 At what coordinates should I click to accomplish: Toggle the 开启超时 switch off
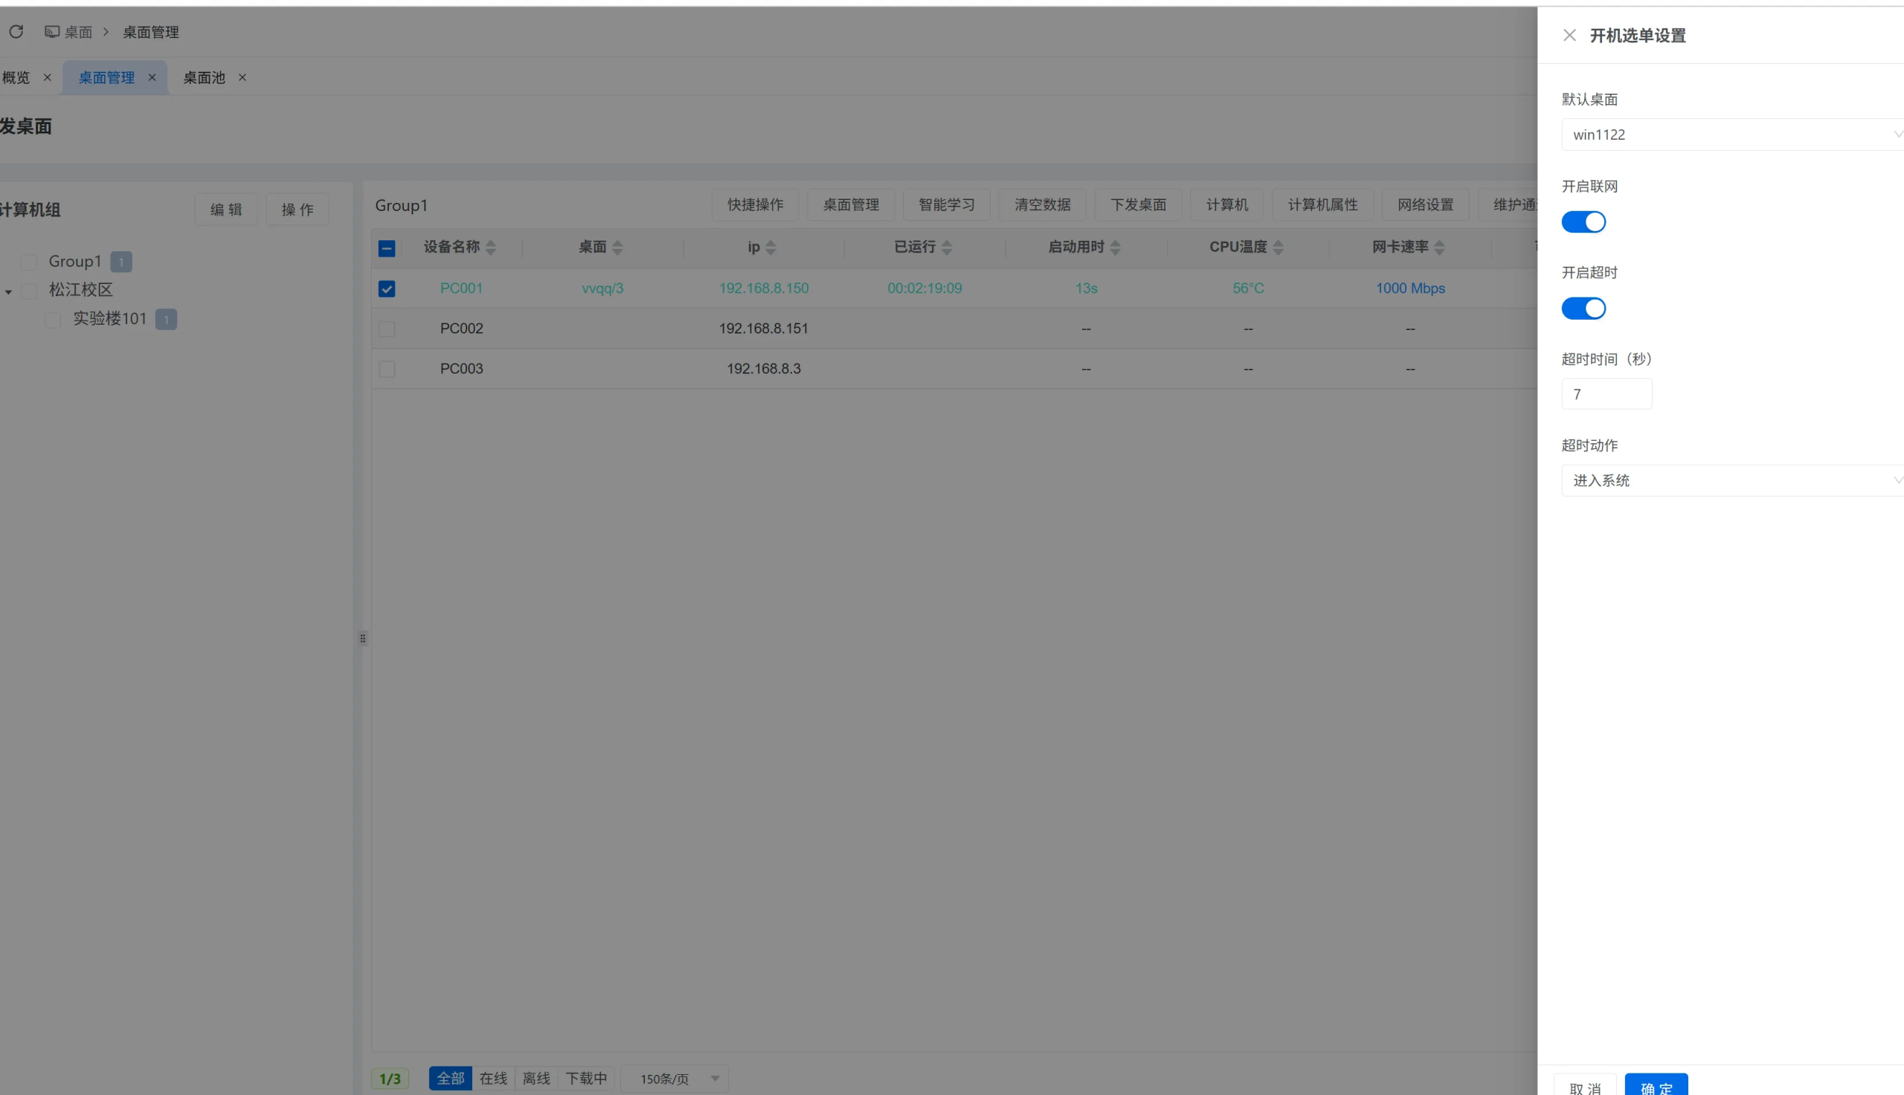pyautogui.click(x=1583, y=309)
